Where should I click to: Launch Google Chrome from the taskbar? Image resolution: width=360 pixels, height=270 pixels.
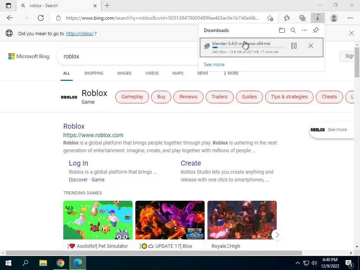pos(60,263)
